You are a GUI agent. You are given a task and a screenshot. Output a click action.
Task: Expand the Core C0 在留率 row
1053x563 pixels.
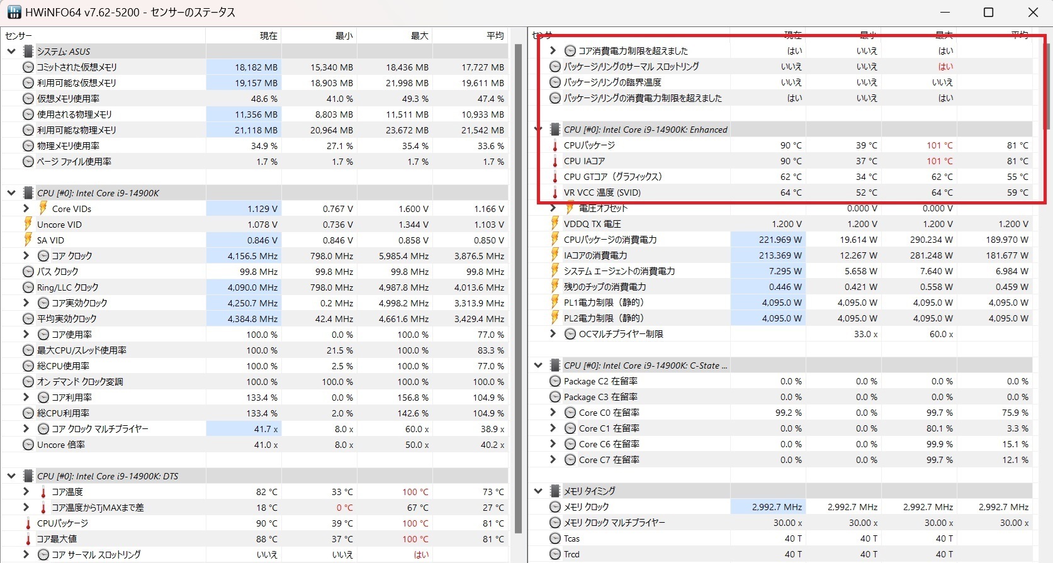coord(553,412)
